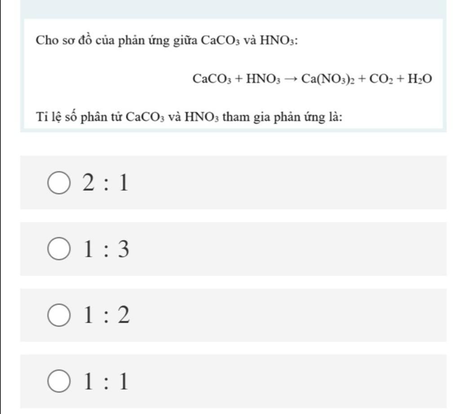Click CaCO3 reactant in the centered equation

(x=212, y=79)
